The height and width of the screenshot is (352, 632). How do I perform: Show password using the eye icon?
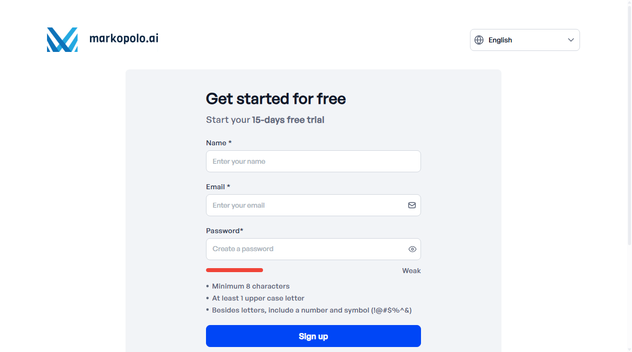click(412, 249)
